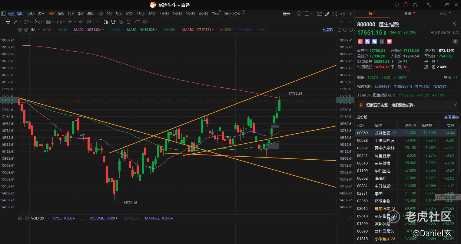This screenshot has width=461, height=244.
Task: Click the compact mode shrink arrows icon
Action: (429, 5)
